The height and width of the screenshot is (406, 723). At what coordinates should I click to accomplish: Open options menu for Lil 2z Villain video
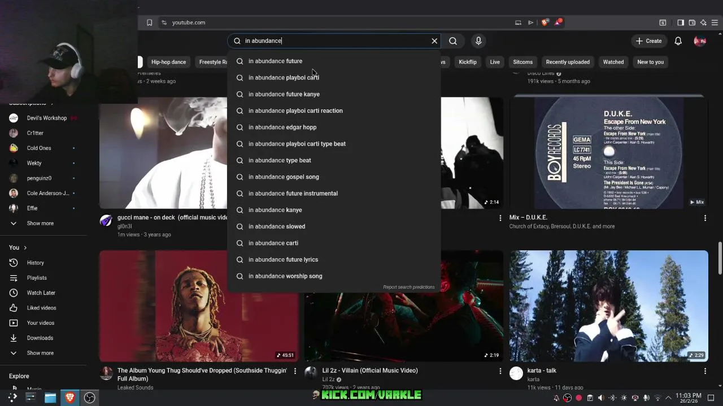pos(500,371)
